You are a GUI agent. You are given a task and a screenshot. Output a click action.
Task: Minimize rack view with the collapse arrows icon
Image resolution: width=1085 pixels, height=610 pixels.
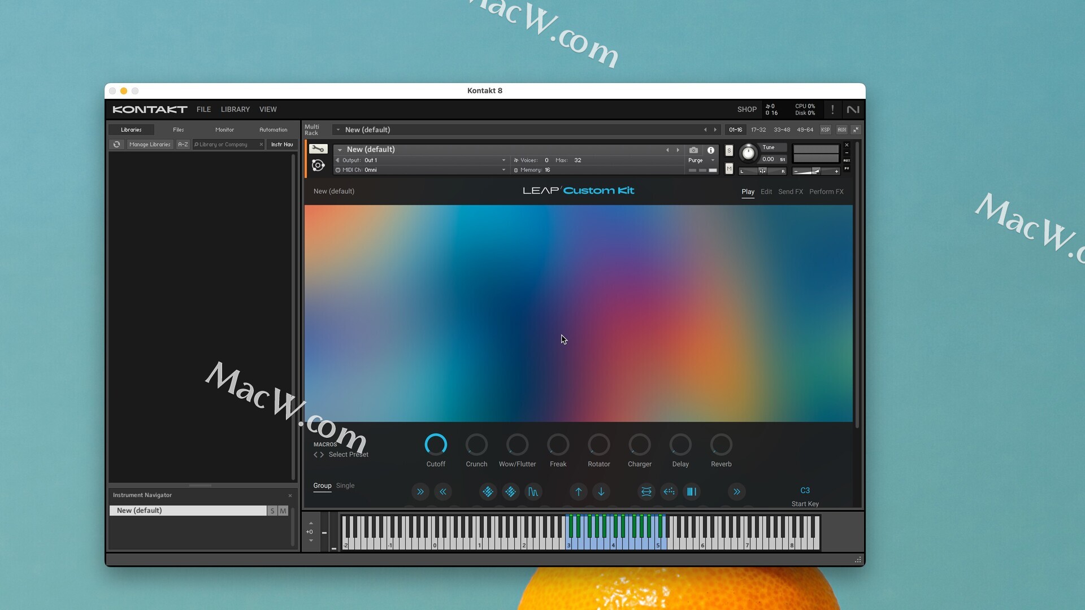856,130
